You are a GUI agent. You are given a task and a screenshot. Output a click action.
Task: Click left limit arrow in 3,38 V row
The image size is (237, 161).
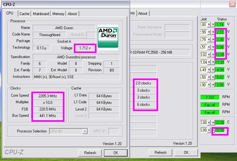click(209, 40)
